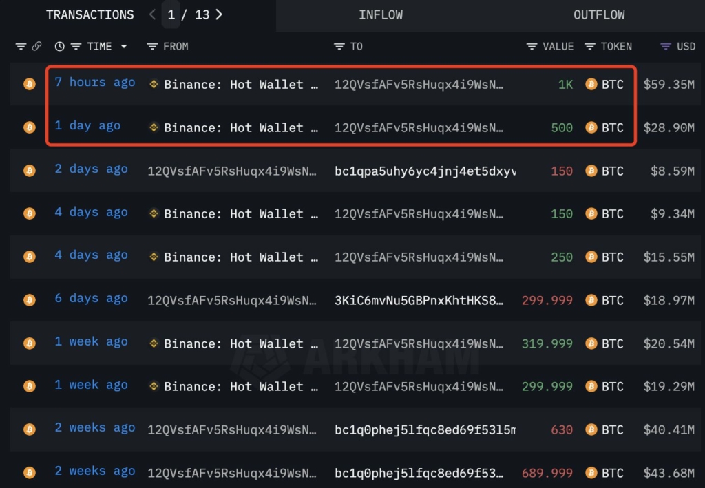
Task: Click the Bitcoin chain icon on the $15.55M row
Action: coord(30,257)
